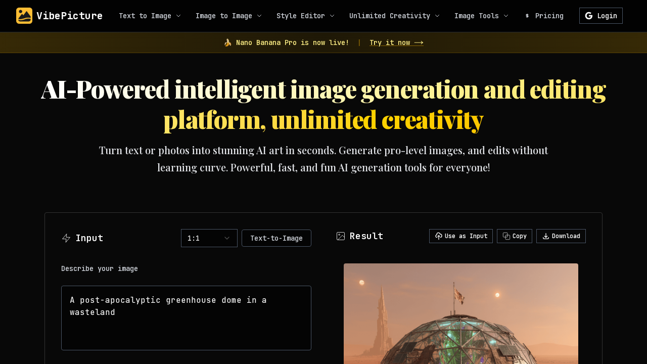This screenshot has height=364, width=647.
Task: Open the Style Editor menu
Action: click(x=305, y=16)
